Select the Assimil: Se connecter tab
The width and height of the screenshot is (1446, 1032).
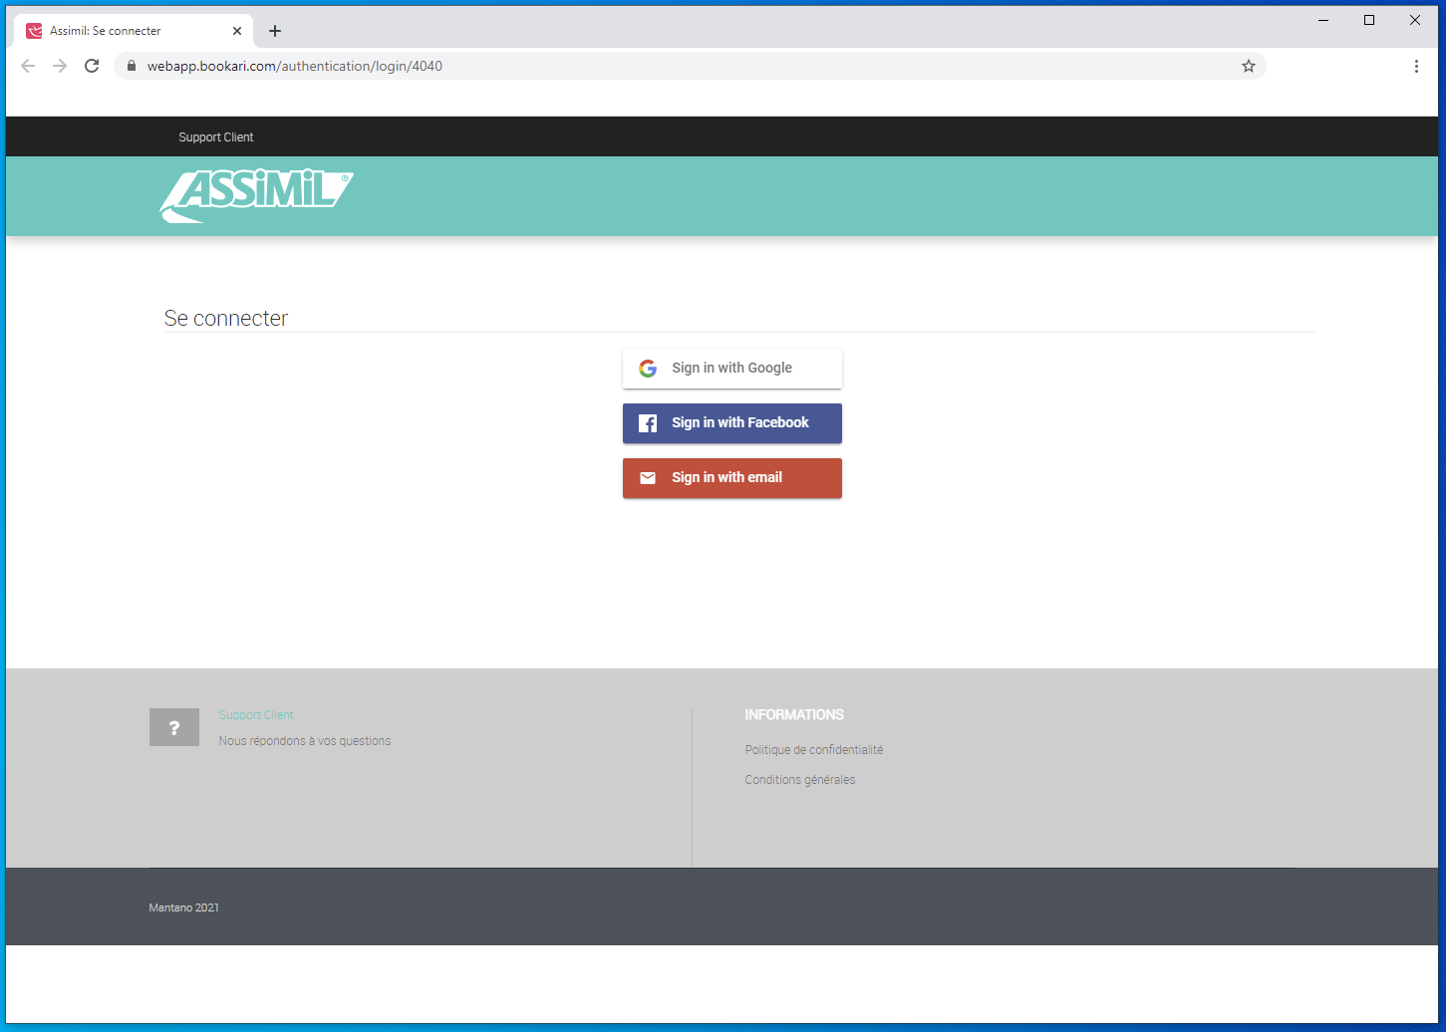[120, 31]
